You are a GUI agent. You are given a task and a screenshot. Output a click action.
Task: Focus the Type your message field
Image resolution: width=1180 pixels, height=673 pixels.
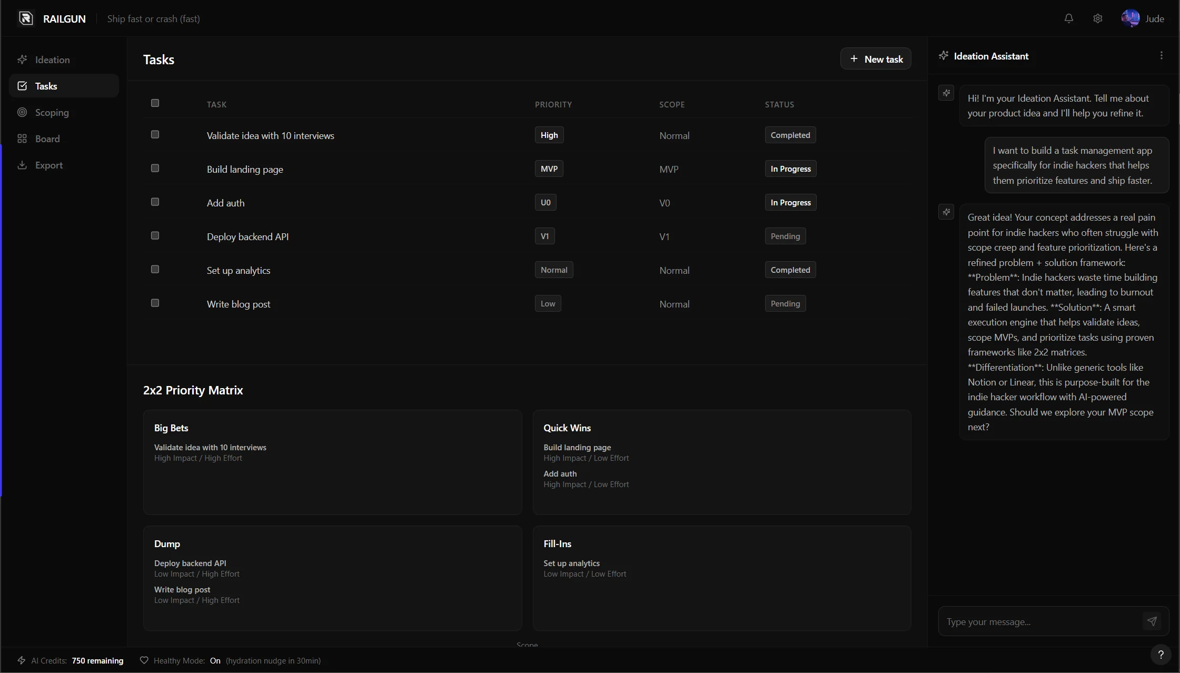1040,622
